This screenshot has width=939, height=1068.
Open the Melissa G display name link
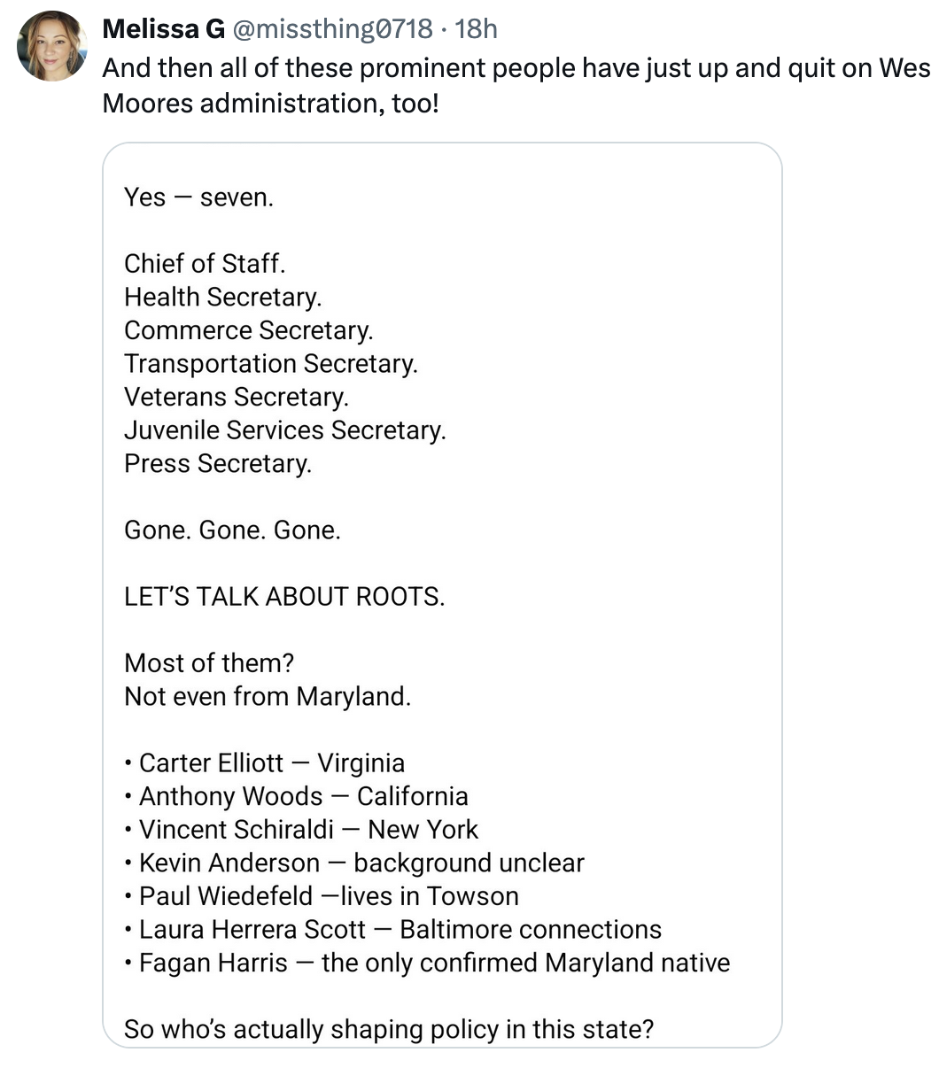pos(163,29)
